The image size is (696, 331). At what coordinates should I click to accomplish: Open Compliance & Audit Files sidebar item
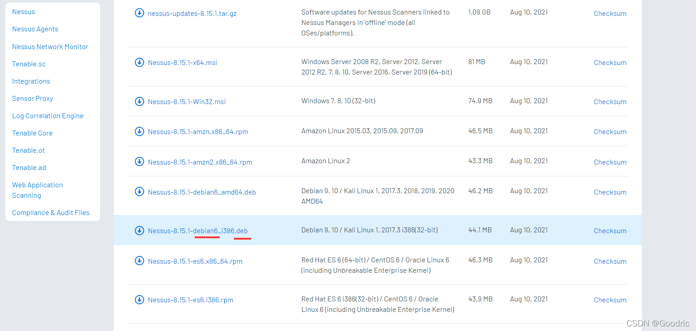pyautogui.click(x=51, y=213)
